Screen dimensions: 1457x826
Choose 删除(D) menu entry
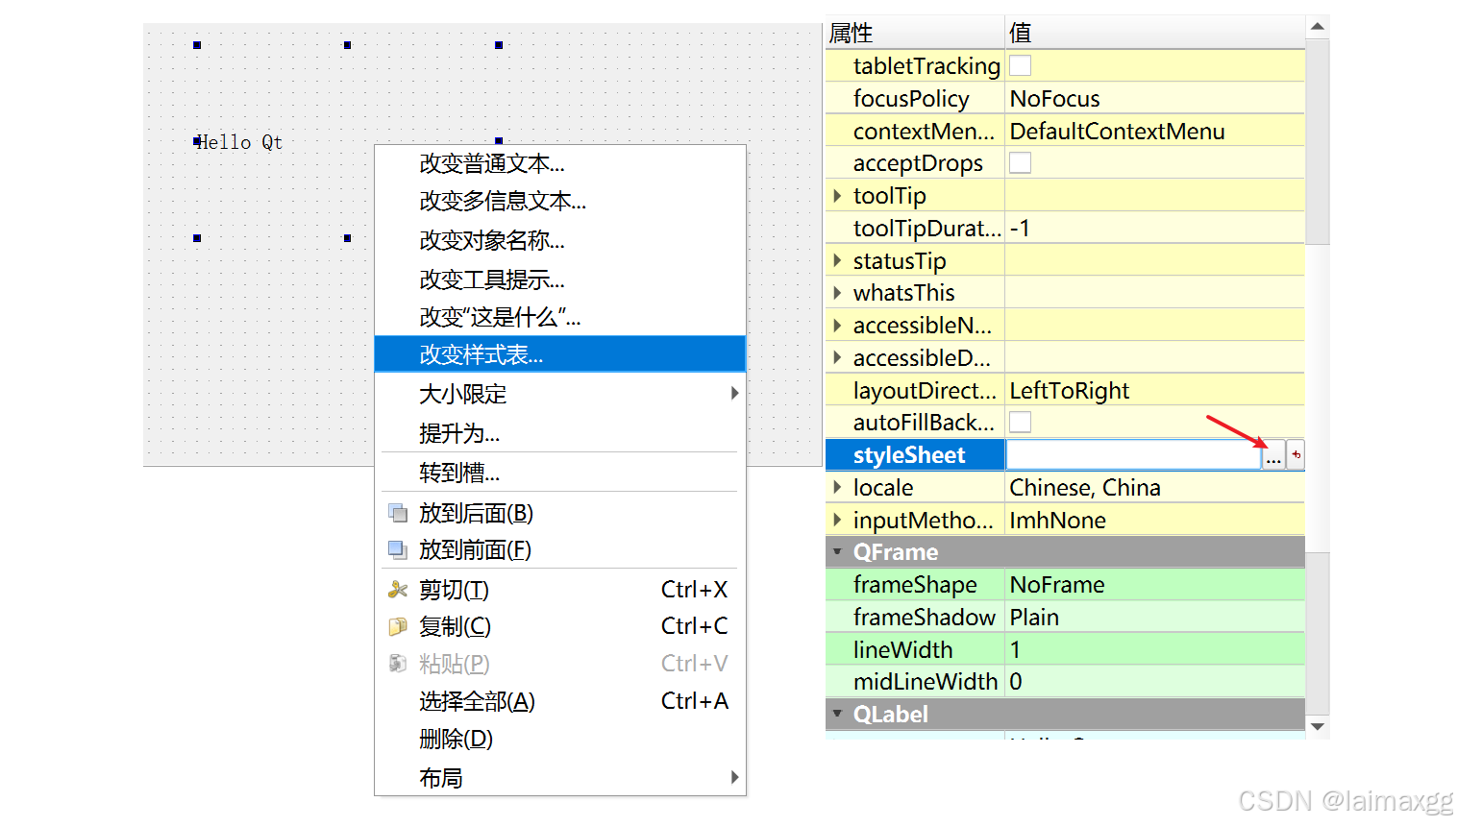[x=560, y=739]
